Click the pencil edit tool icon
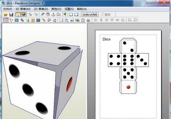Screen dimensions: 171x119 click(42, 14)
